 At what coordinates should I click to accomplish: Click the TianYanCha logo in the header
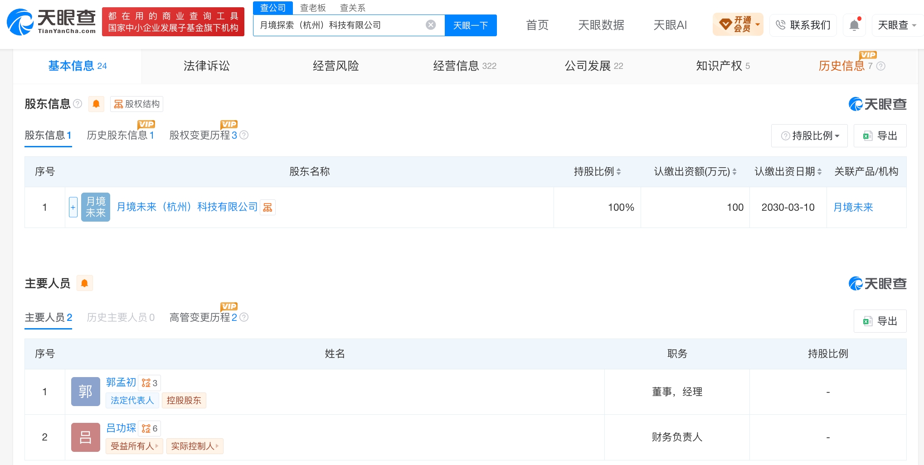coord(51,21)
